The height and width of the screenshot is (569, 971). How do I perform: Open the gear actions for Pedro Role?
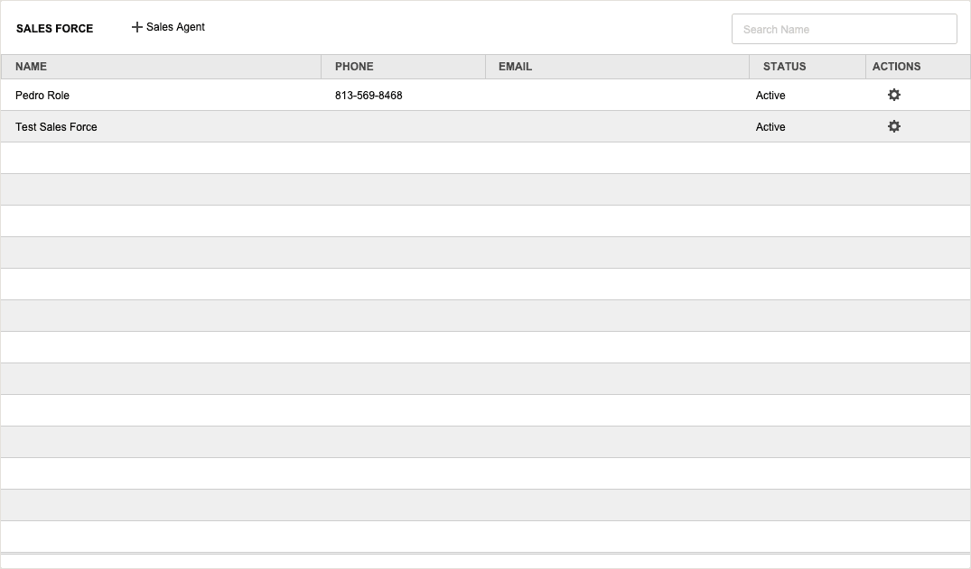click(x=894, y=95)
